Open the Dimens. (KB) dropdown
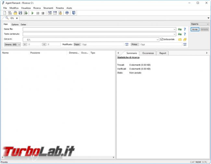The height and width of the screenshot is (164, 211). tap(12, 45)
